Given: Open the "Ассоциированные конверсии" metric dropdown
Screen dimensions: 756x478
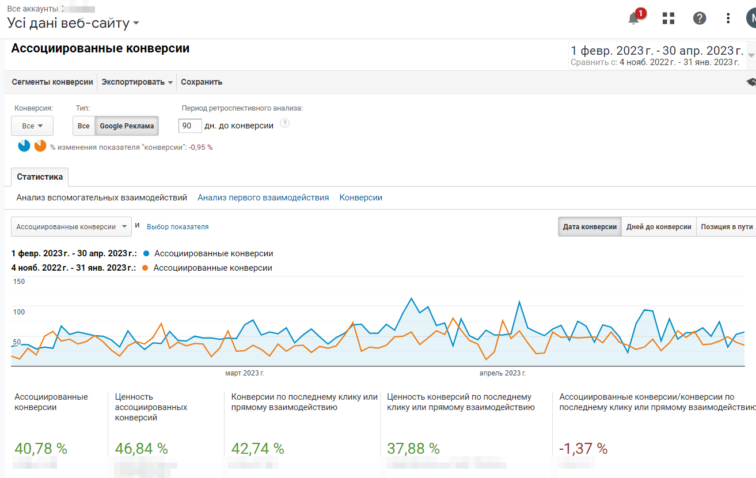Looking at the screenshot, I should [71, 227].
